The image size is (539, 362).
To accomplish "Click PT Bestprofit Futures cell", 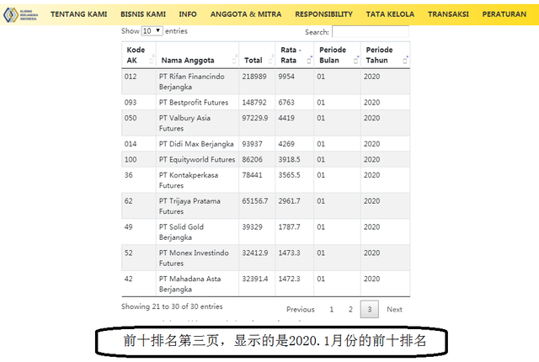I will (x=198, y=103).
